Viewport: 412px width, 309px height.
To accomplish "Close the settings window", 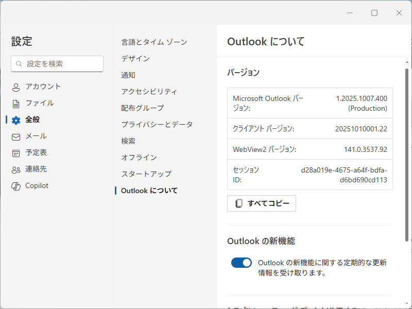I will 399,13.
